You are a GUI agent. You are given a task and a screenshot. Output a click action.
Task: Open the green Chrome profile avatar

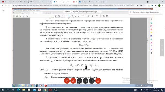pyautogui.click(x=159, y=6)
